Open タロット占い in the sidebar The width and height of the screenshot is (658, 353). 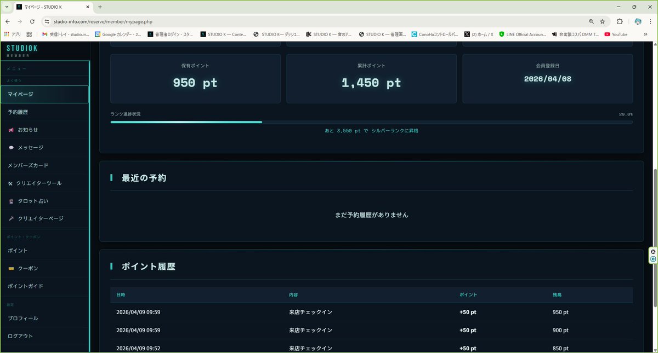tap(44, 201)
